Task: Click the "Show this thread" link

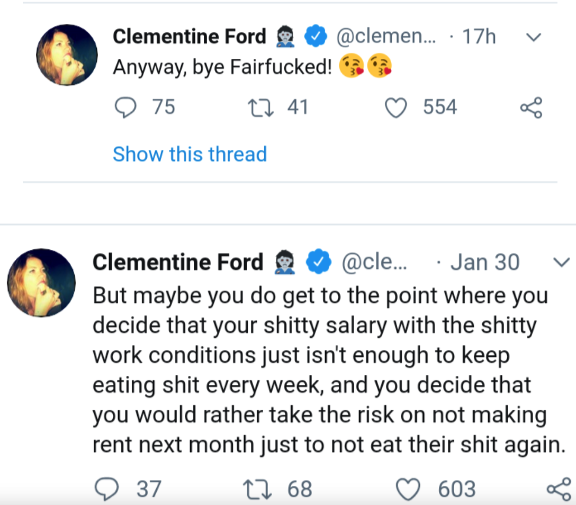Action: pos(190,154)
